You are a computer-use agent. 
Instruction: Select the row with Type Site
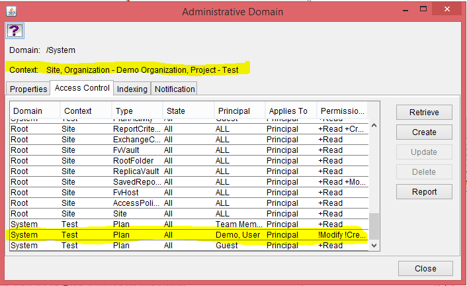tap(189, 214)
